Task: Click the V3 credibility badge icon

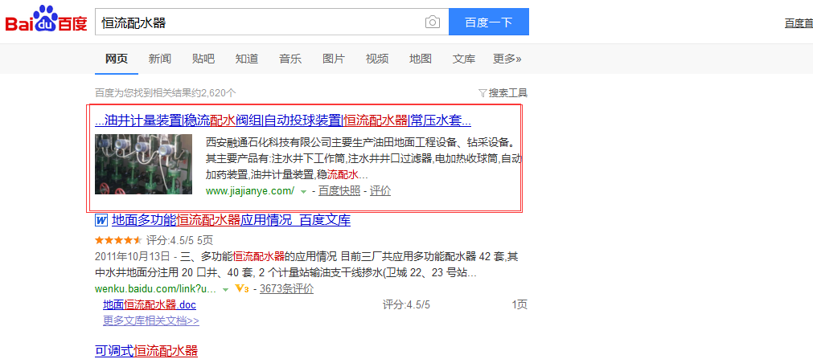Action: (x=240, y=288)
